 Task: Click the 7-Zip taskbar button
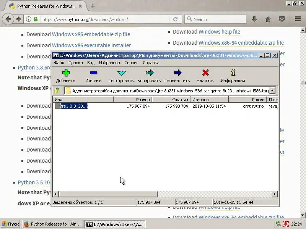point(115,224)
